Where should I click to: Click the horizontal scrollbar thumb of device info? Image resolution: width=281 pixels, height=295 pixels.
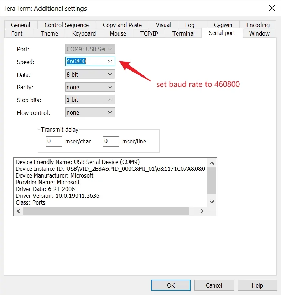[x=106, y=211]
